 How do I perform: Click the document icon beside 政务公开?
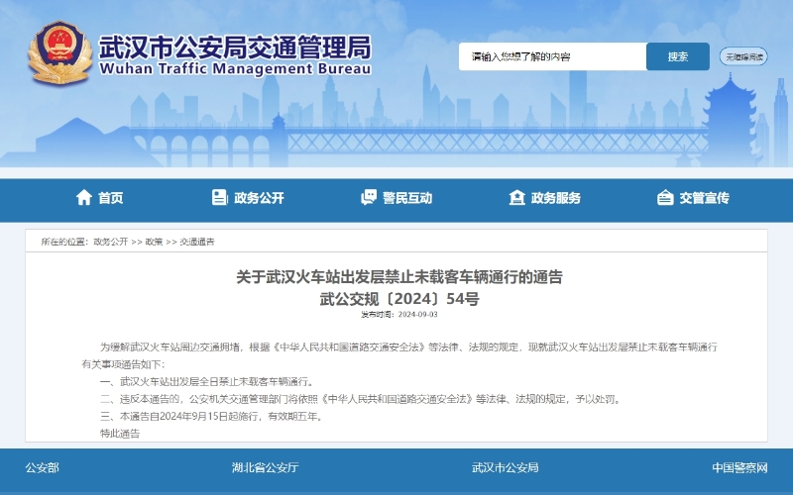point(219,197)
